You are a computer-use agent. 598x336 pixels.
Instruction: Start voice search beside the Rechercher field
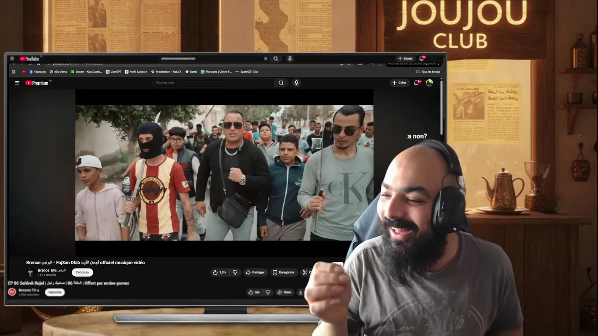click(296, 83)
